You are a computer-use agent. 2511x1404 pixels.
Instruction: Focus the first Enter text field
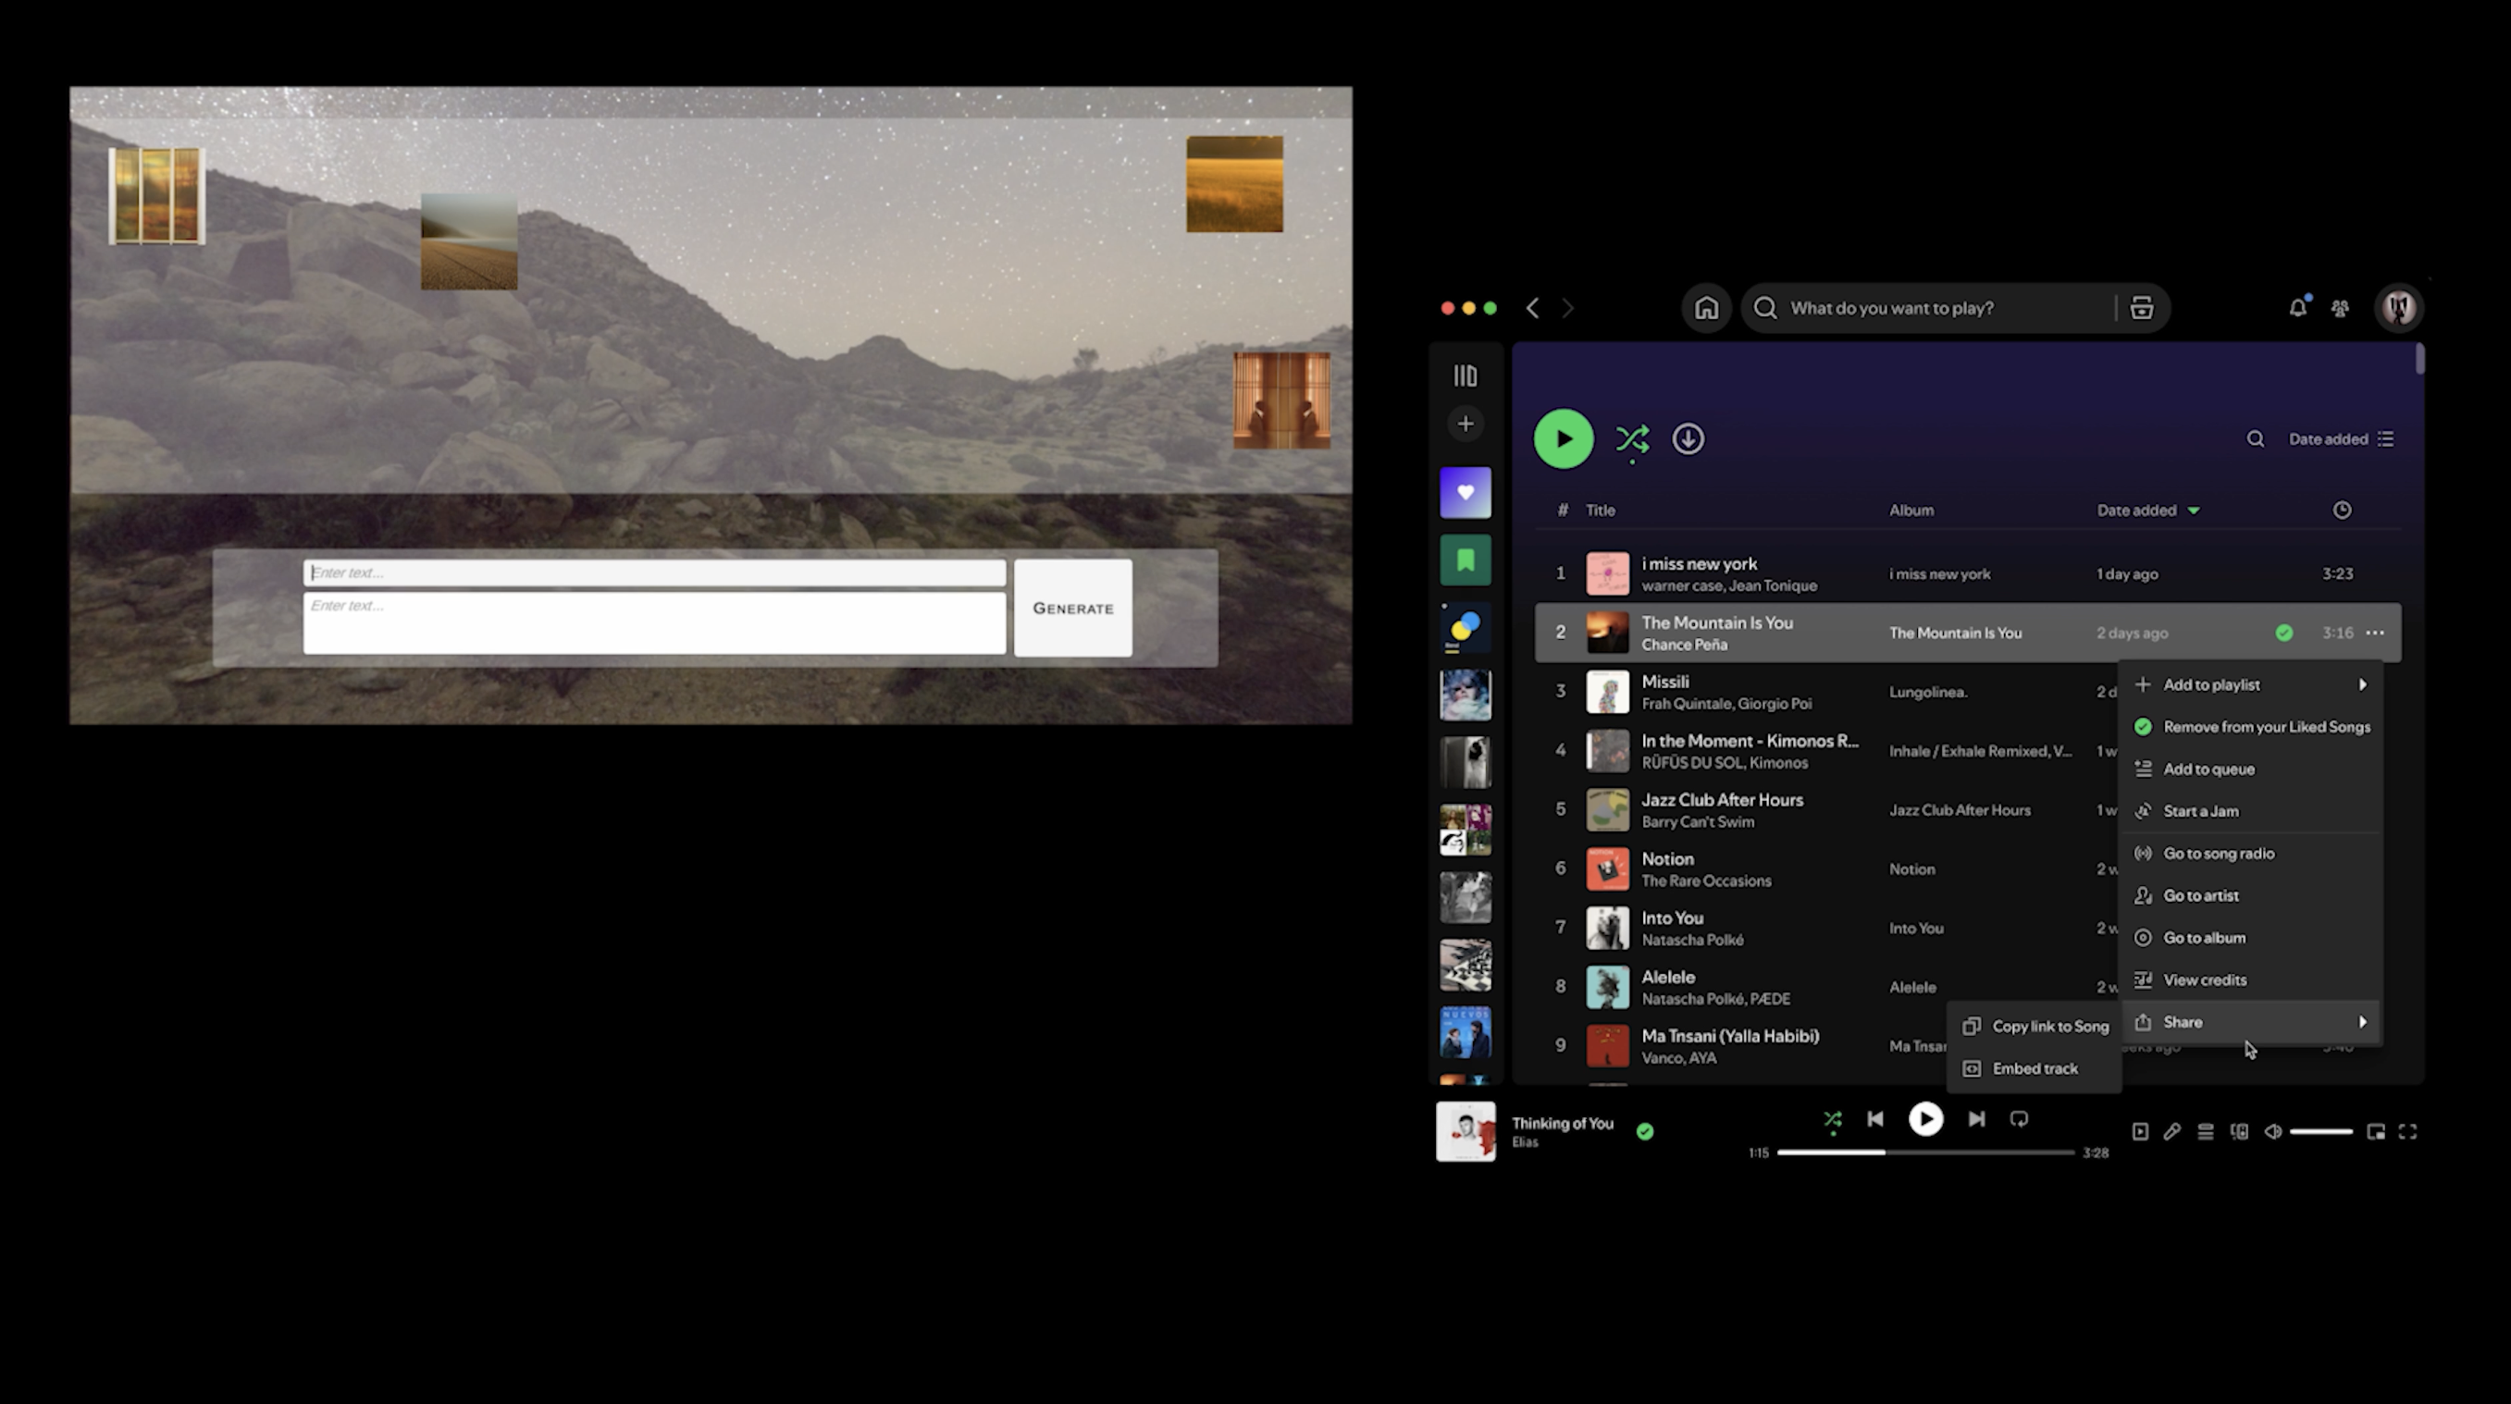[x=654, y=573]
